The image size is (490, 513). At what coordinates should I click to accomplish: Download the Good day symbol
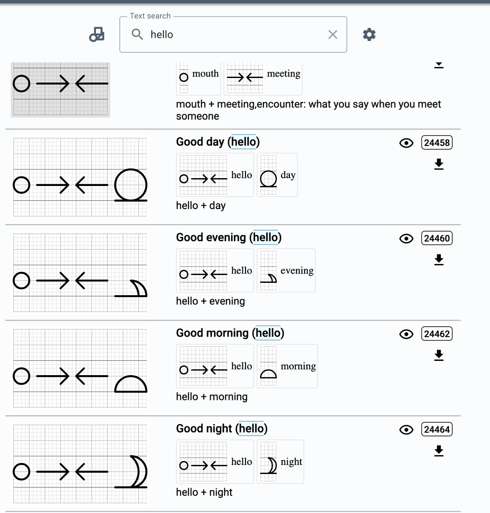(x=439, y=164)
